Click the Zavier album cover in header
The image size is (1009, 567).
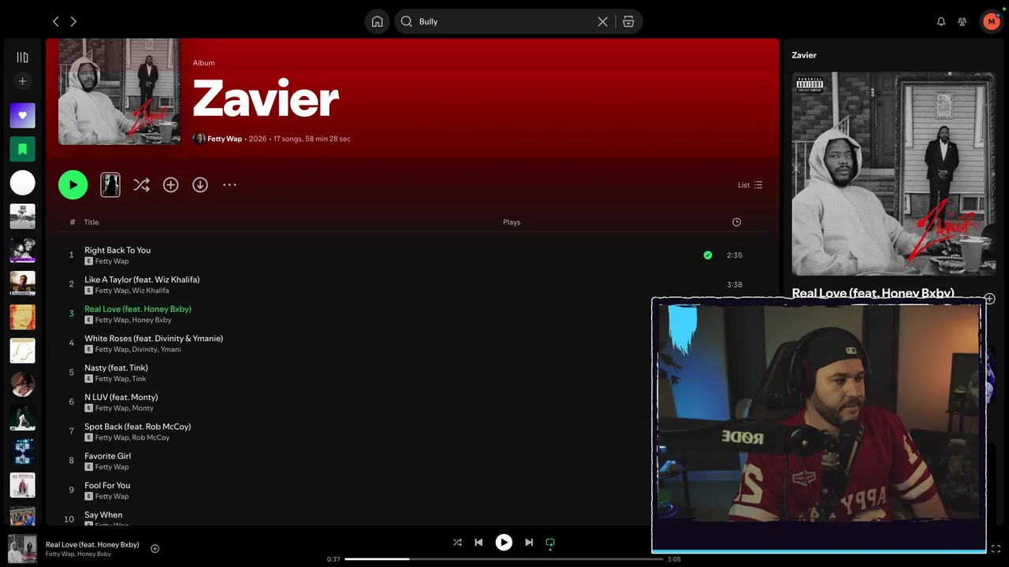click(x=119, y=92)
